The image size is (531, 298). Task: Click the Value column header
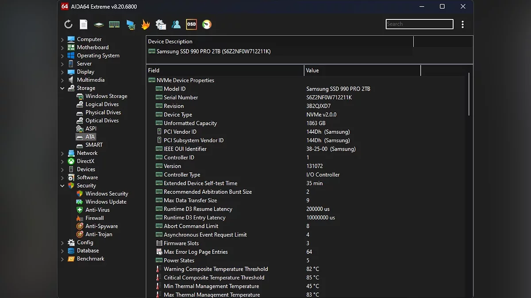coord(362,70)
